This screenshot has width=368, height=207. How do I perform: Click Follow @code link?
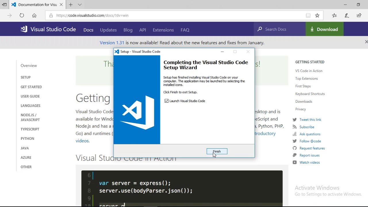pos(310,141)
